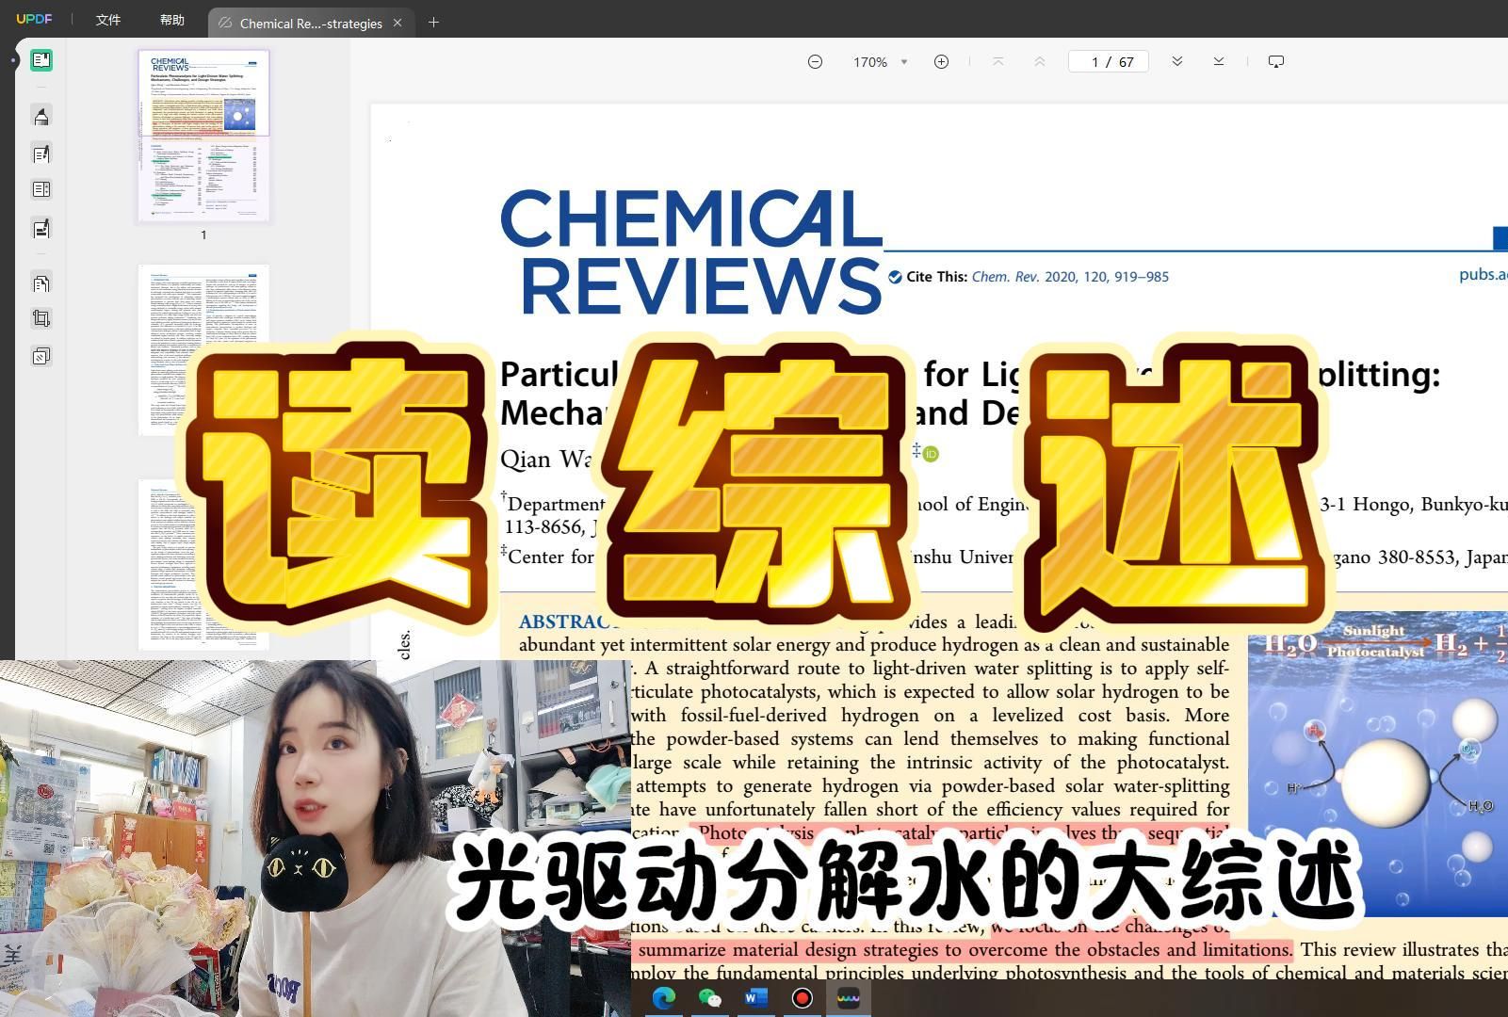Select the second page thumbnail
The height and width of the screenshot is (1017, 1508).
coord(203,350)
